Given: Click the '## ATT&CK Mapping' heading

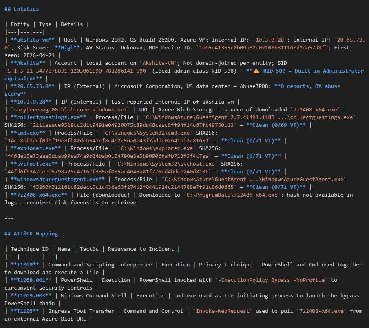Looking at the screenshot, I should pos(31,234).
